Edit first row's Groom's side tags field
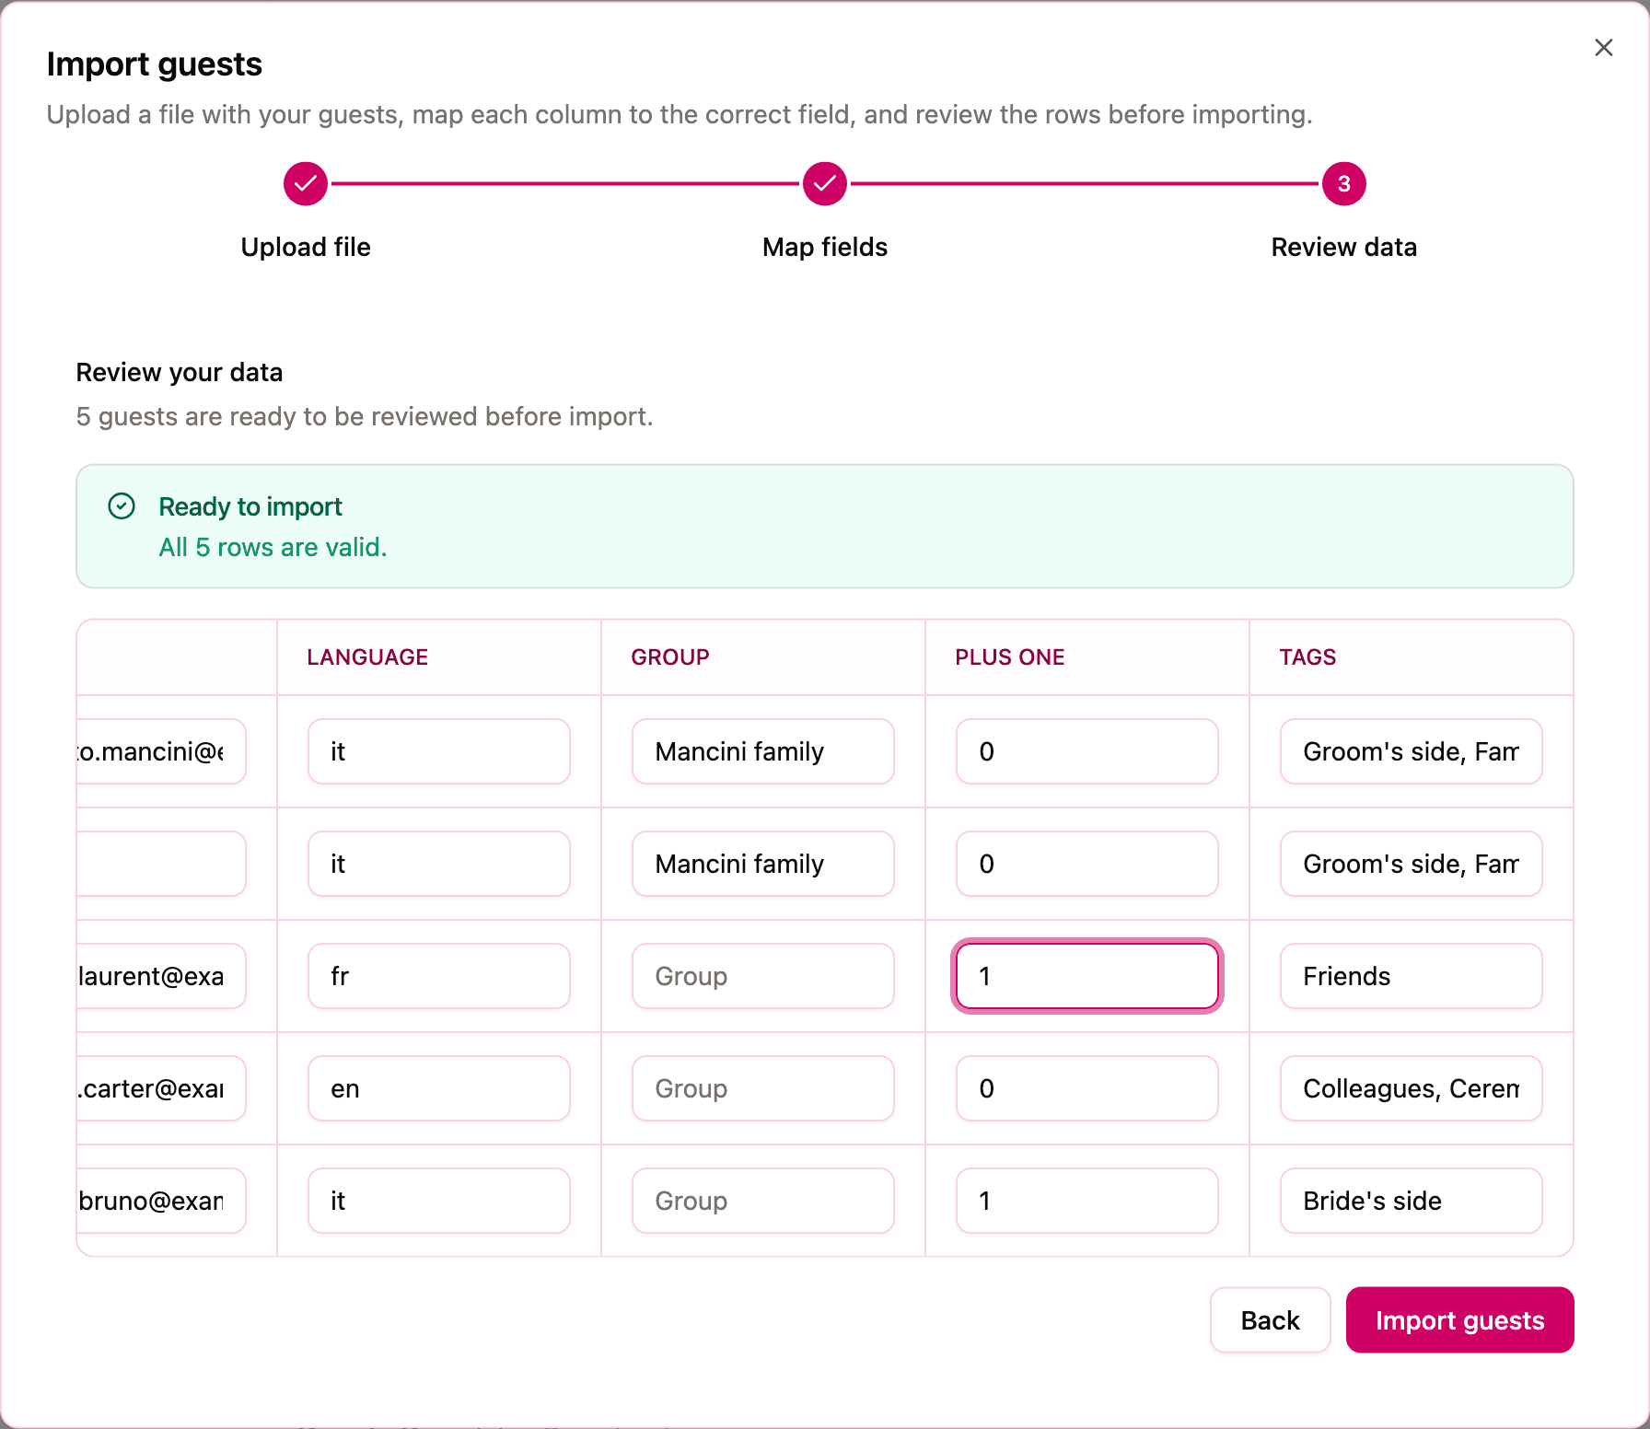 tap(1412, 751)
